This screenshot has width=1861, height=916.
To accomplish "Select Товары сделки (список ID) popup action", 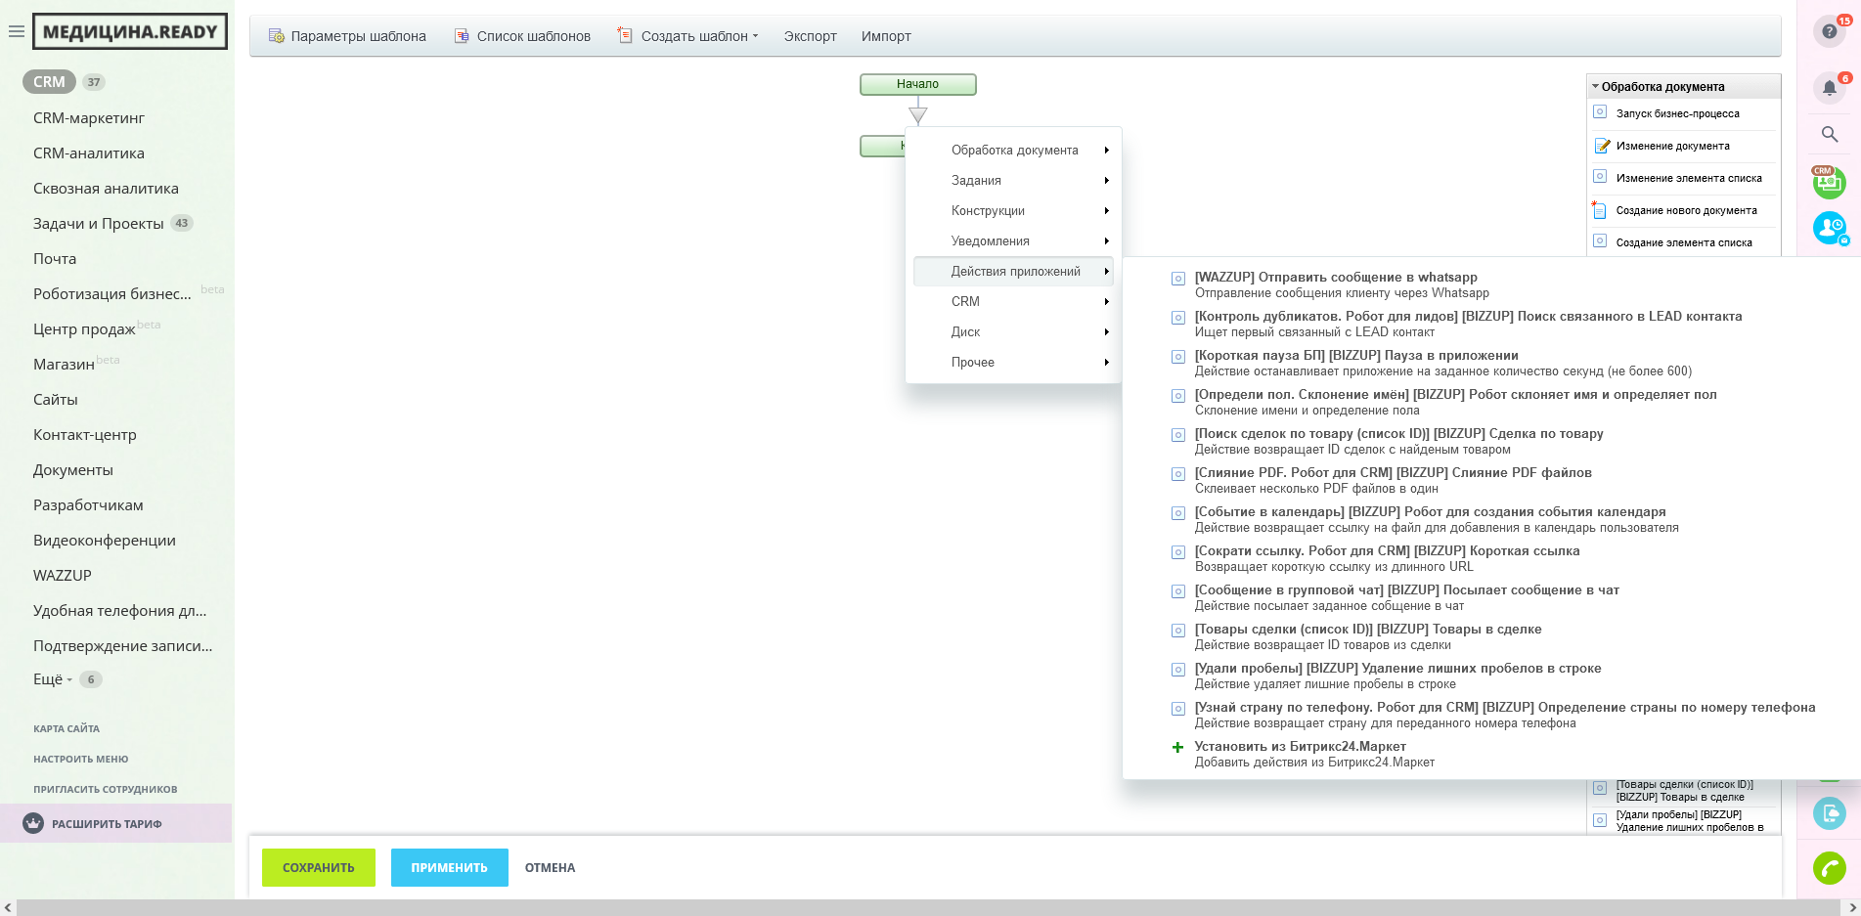I will [x=1367, y=636].
